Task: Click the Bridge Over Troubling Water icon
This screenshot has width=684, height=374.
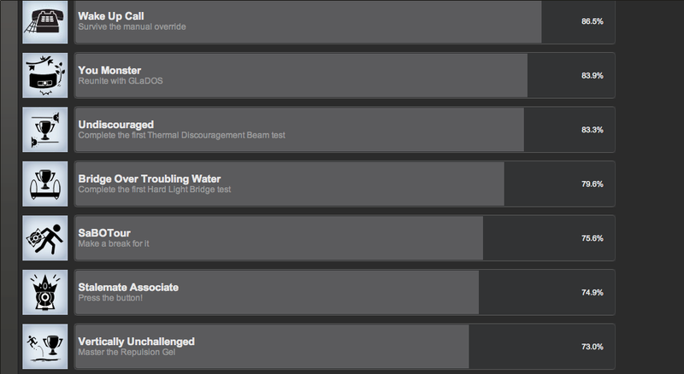Action: (45, 184)
